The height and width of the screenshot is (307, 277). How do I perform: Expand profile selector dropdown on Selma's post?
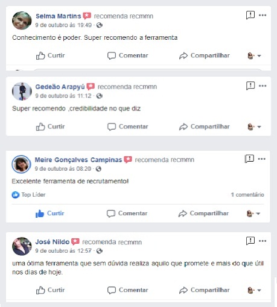click(254, 55)
